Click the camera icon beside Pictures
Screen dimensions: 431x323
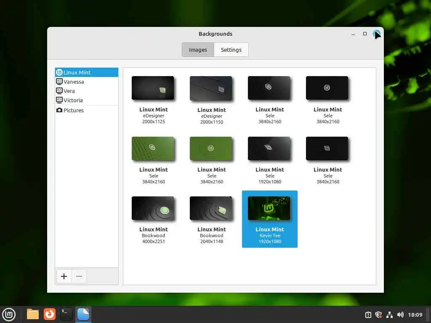[59, 110]
